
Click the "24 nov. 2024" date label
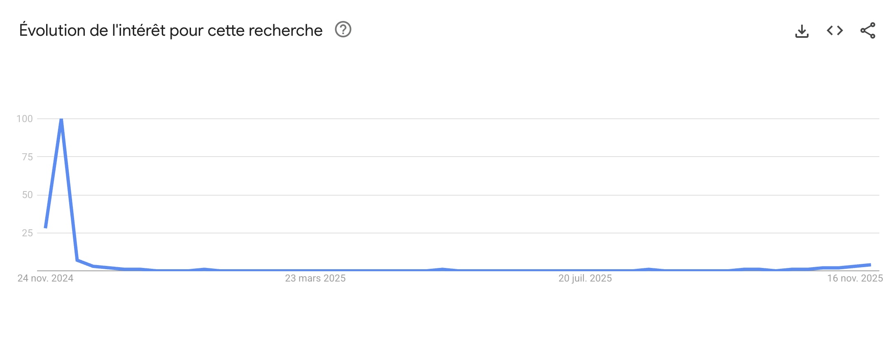point(45,278)
